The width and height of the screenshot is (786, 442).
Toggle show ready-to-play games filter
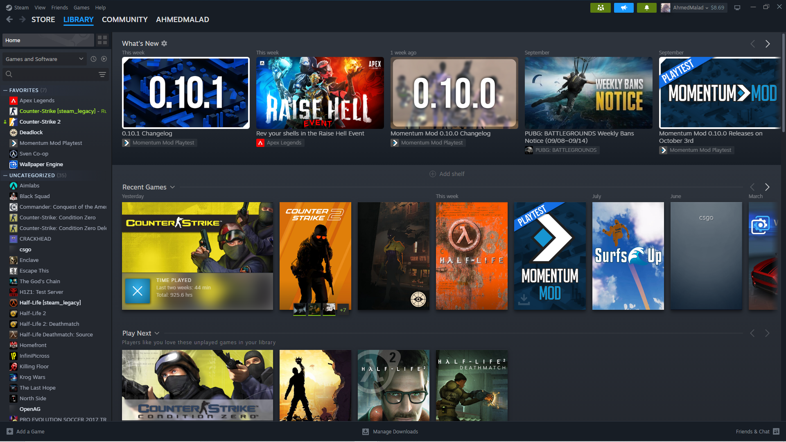click(x=104, y=59)
